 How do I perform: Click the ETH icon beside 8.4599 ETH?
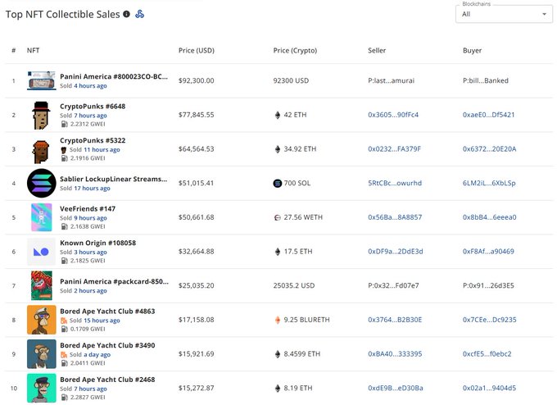tap(278, 354)
